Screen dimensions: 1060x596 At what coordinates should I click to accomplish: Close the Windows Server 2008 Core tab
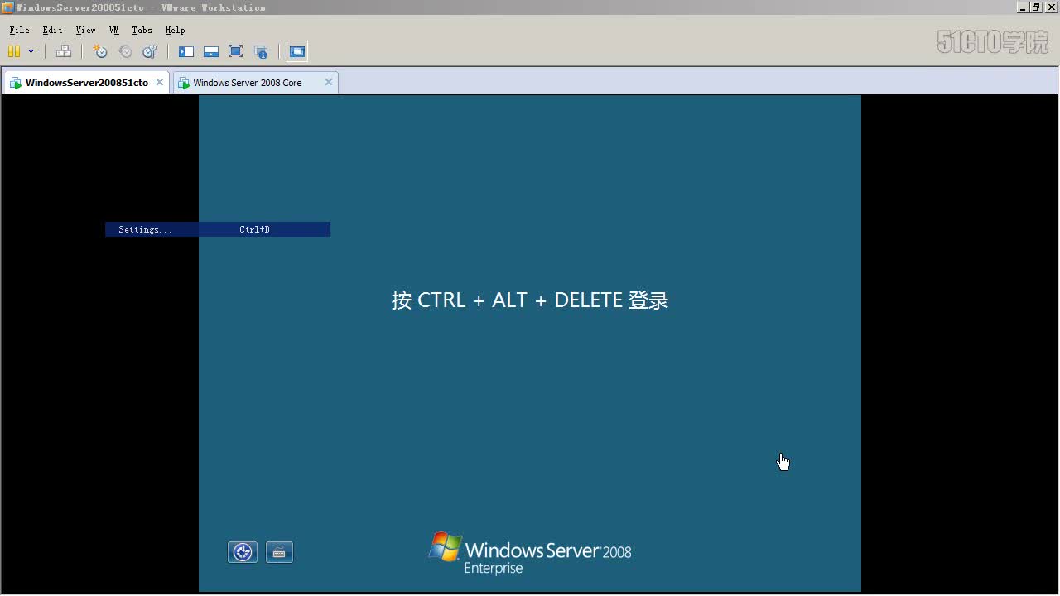329,82
